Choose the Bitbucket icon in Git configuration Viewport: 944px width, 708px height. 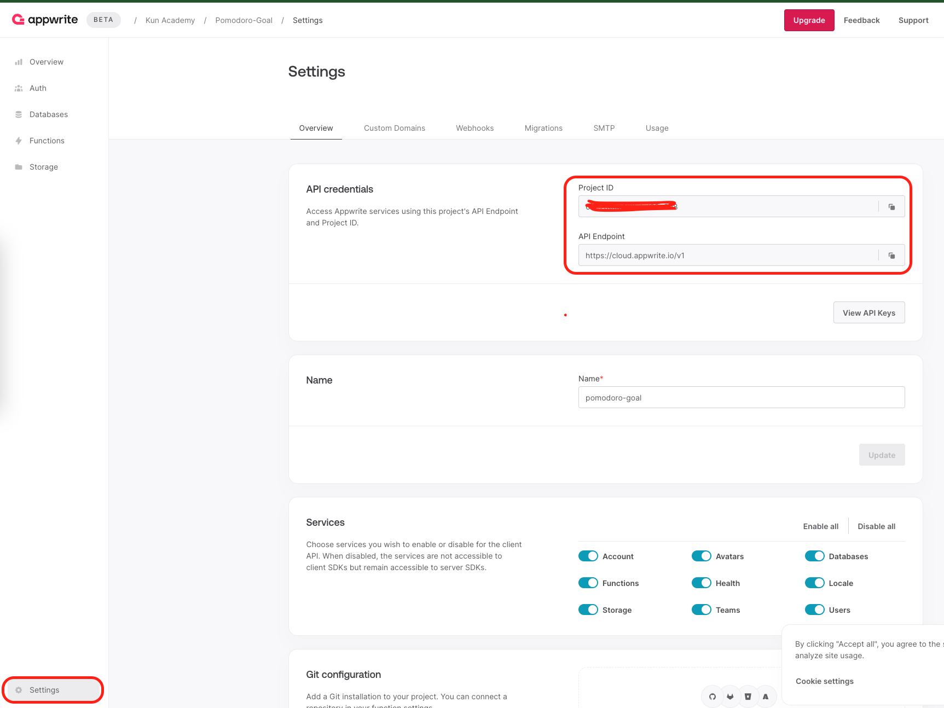[748, 697]
